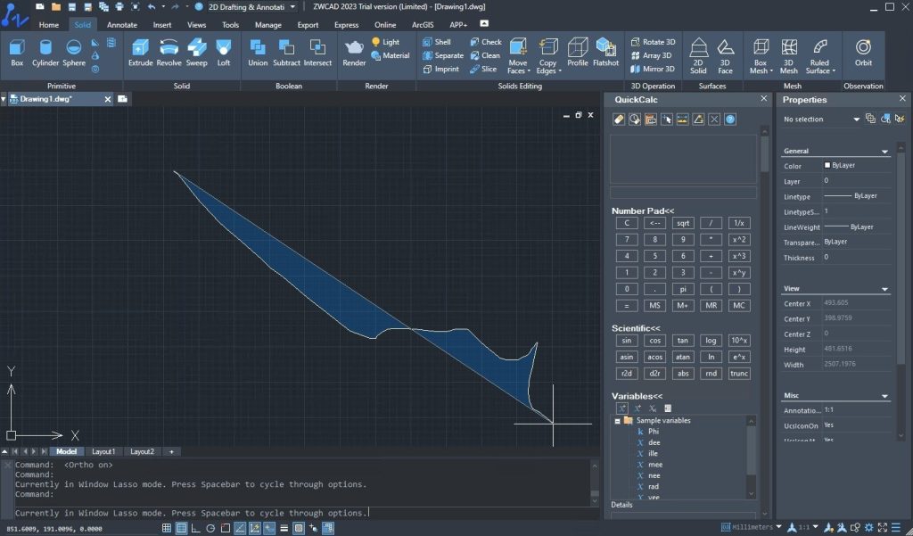Toggle polar tracking in status bar
The height and width of the screenshot is (536, 913).
(x=210, y=528)
